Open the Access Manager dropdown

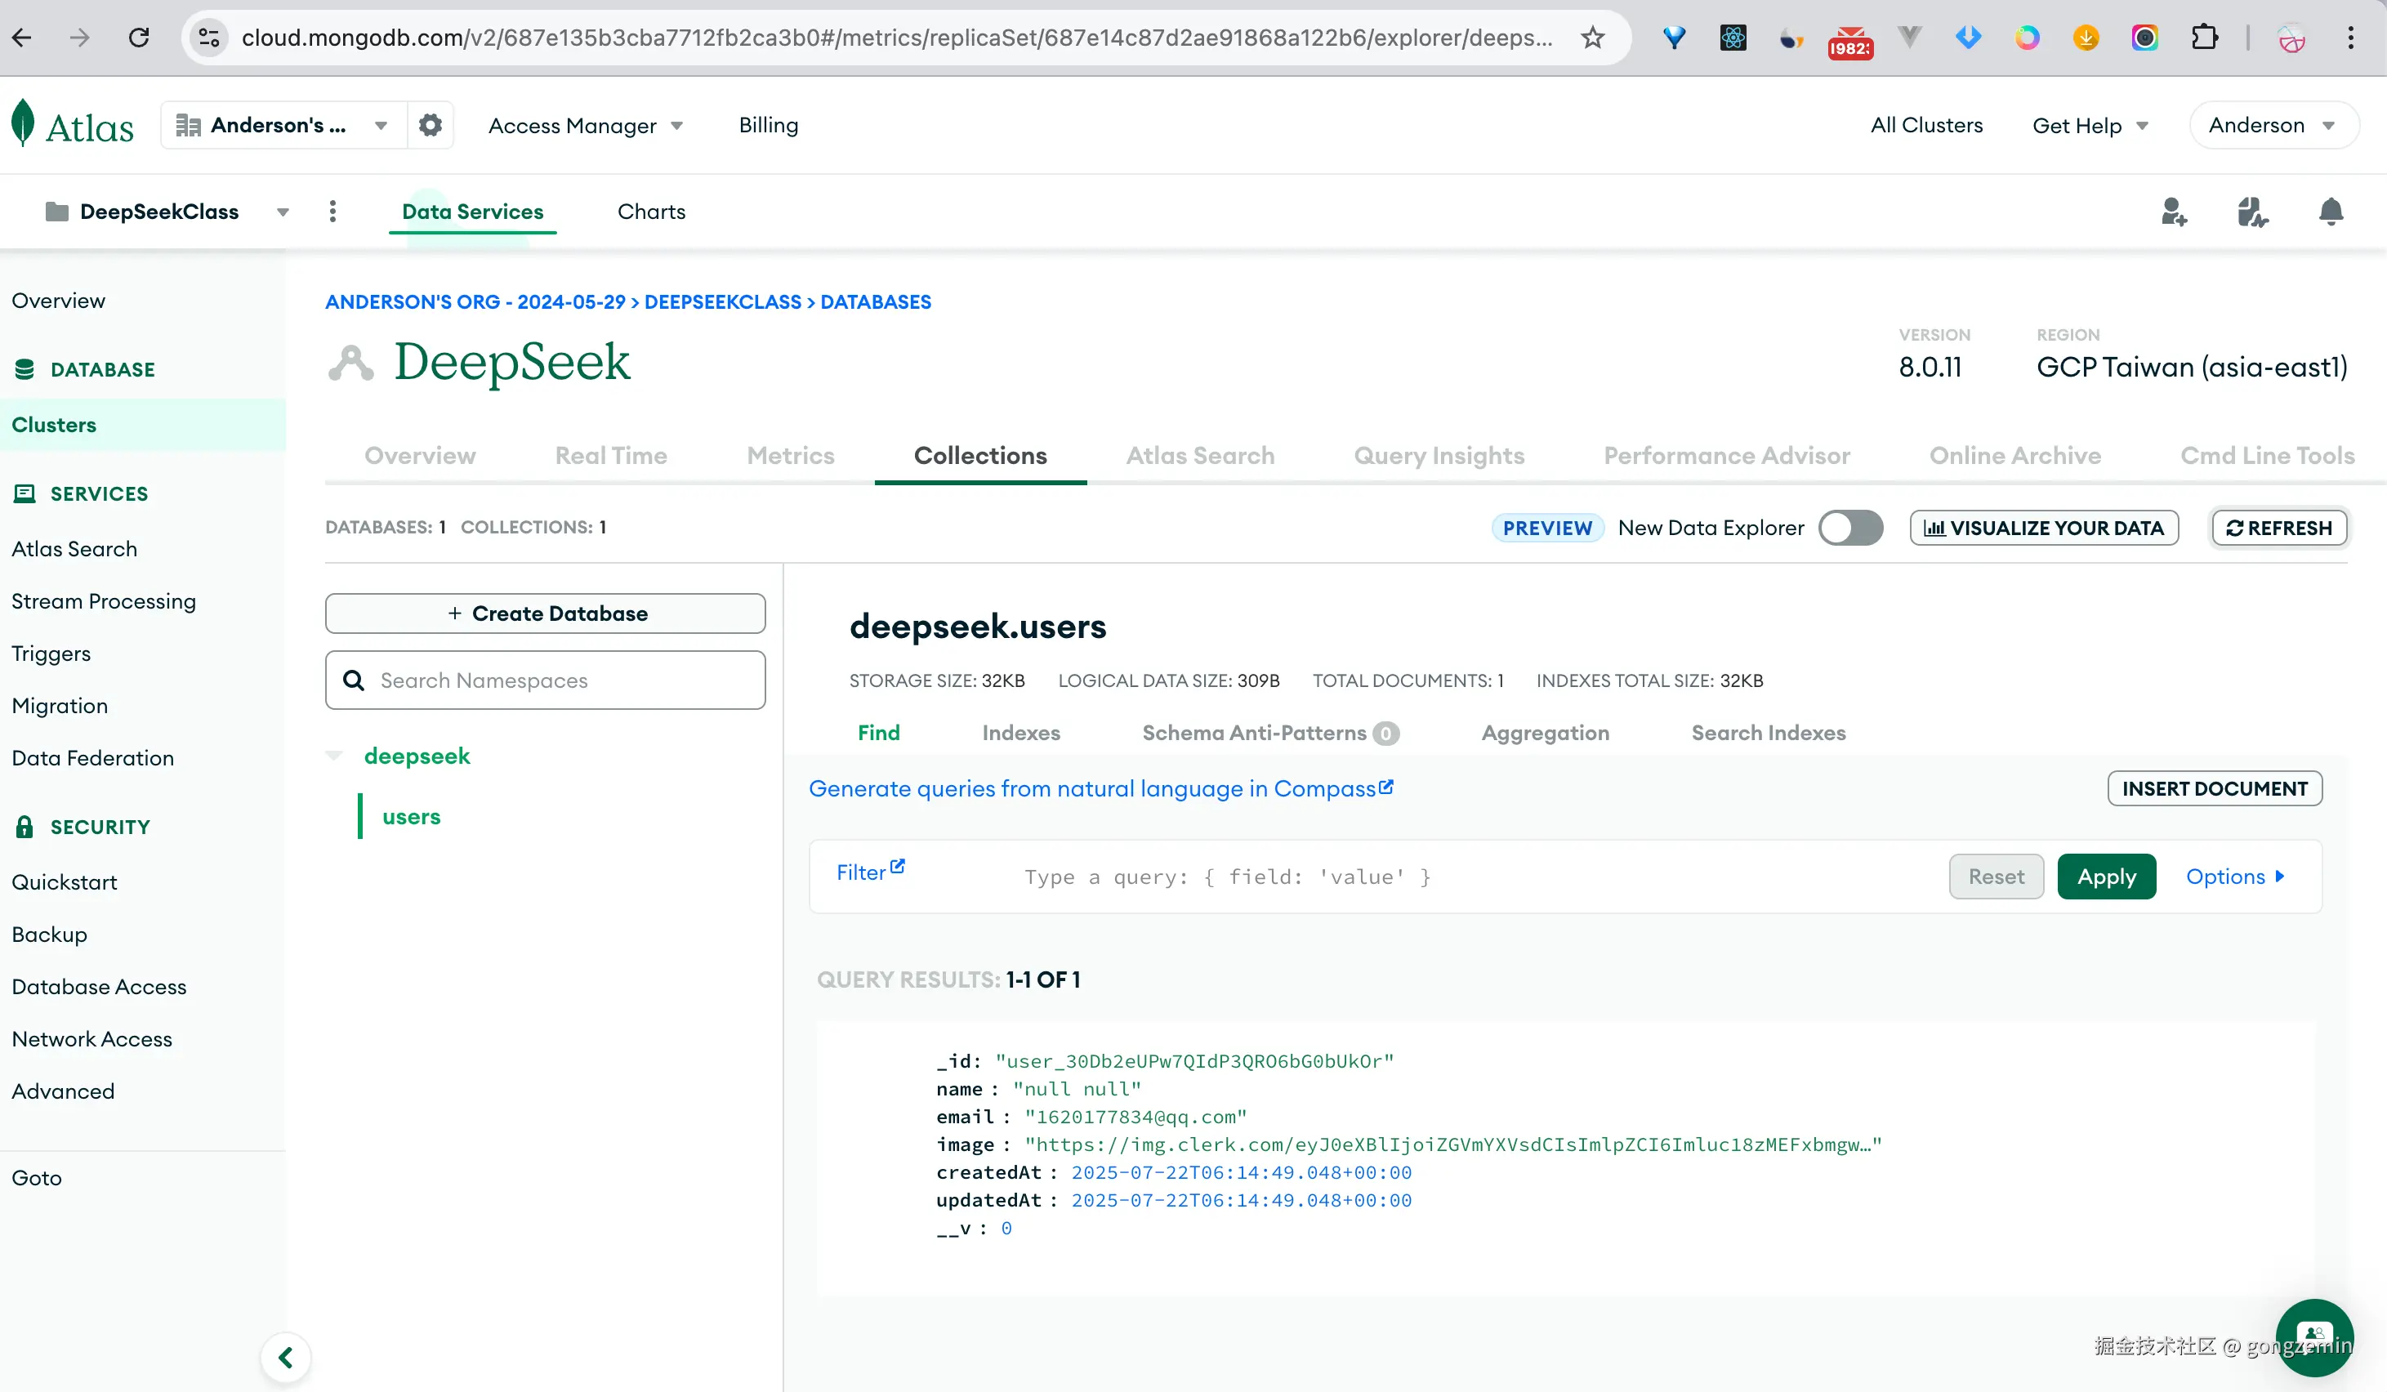(x=584, y=126)
